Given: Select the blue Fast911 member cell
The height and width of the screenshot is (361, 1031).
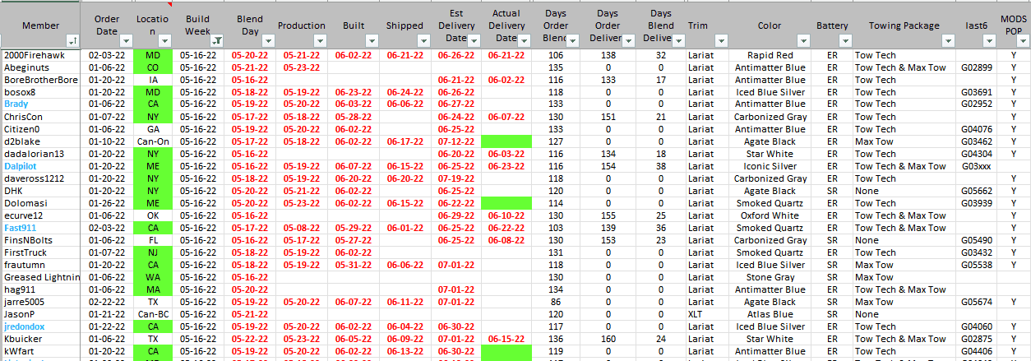Looking at the screenshot, I should pos(20,228).
